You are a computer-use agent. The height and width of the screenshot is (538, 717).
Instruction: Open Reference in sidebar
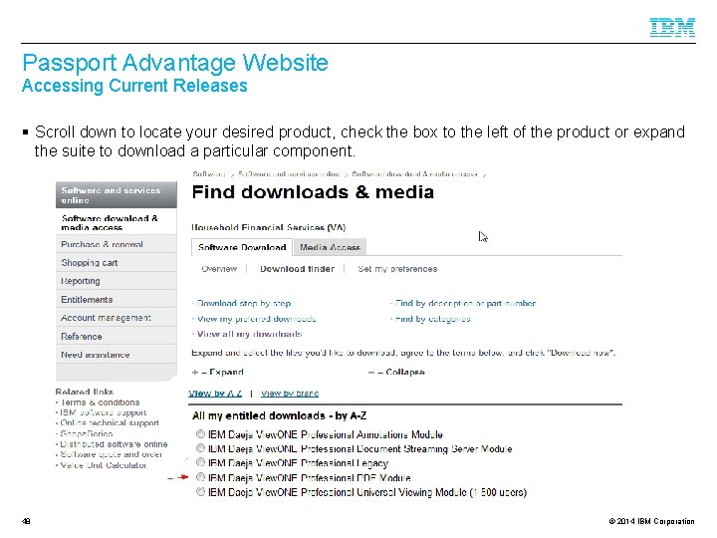[x=117, y=337]
